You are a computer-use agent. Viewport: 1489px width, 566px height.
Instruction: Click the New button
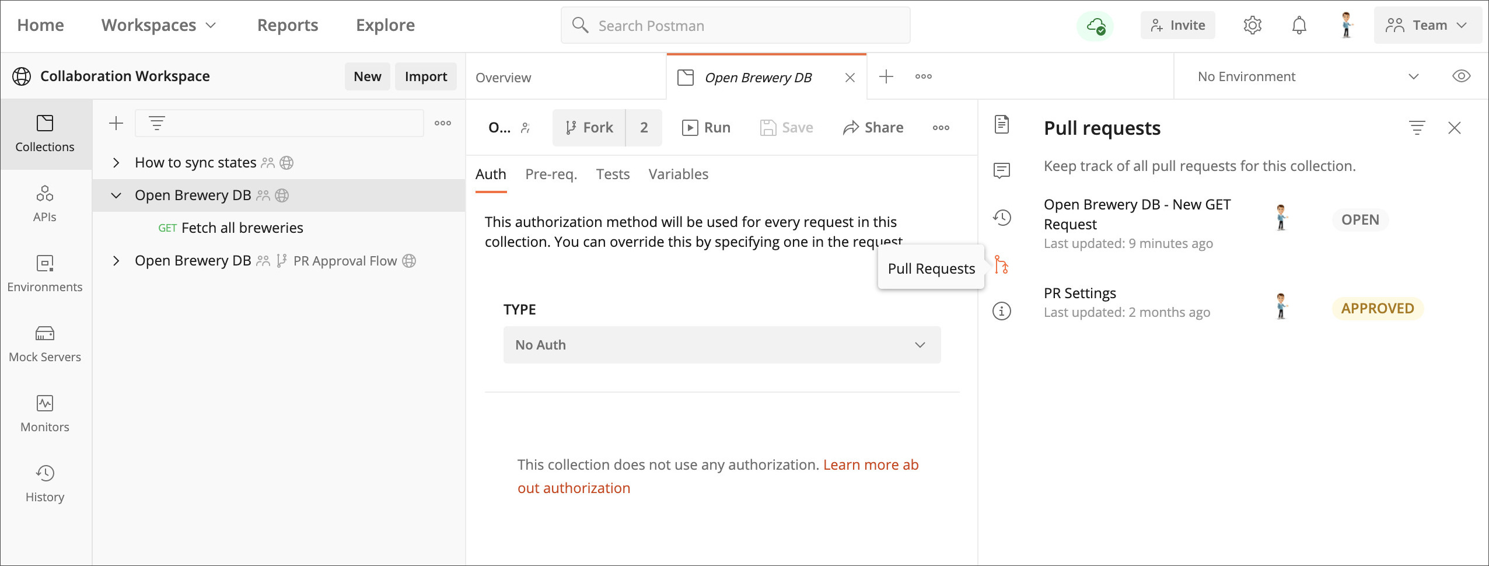367,76
